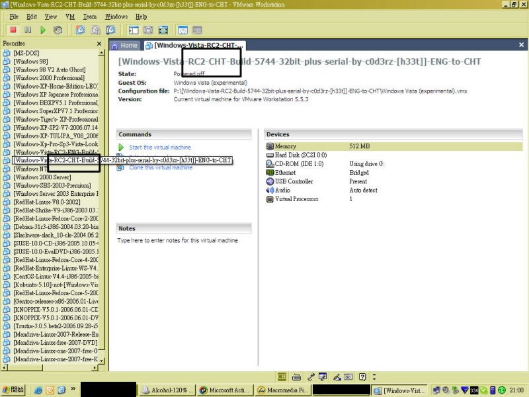Open the File menu
Screen dimensions: 529x397
coord(14,17)
